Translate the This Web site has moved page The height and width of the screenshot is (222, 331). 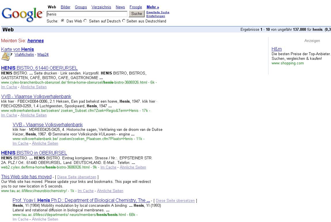77,177
